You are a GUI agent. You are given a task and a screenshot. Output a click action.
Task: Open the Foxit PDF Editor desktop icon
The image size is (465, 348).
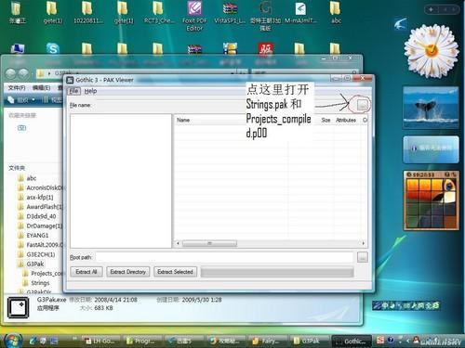(x=194, y=16)
